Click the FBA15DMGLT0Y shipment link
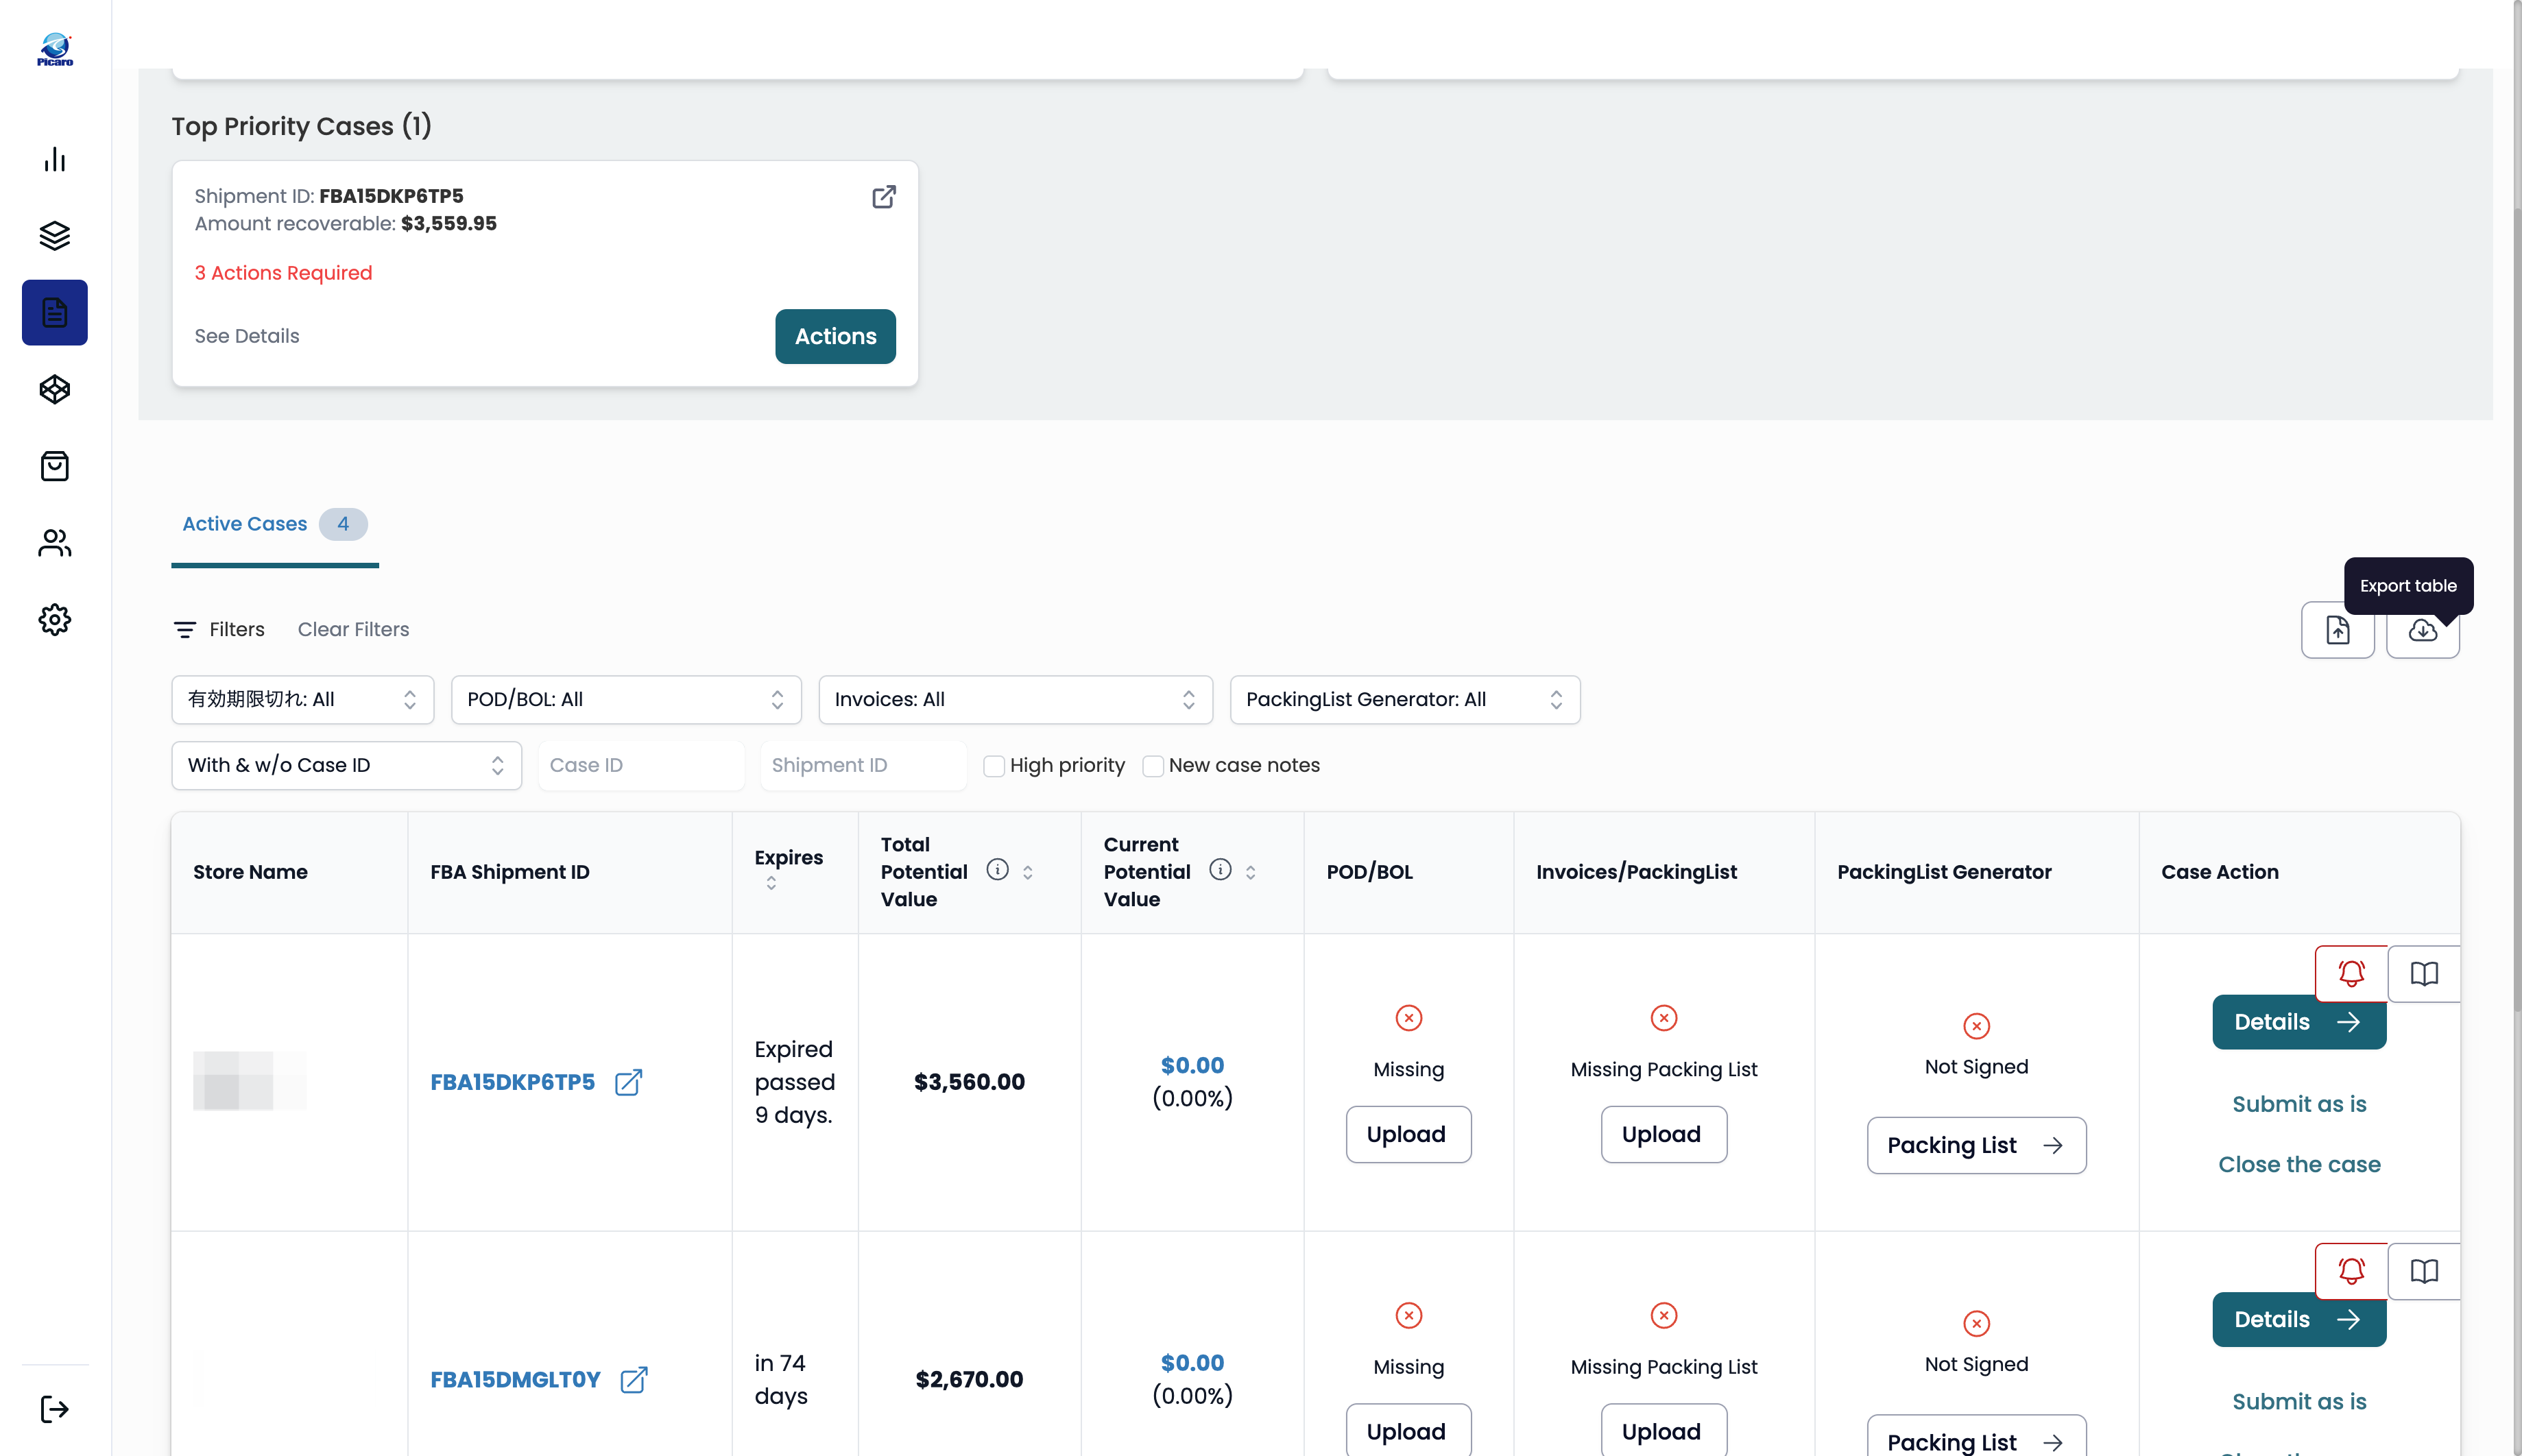Screen dimensions: 2522x1456 click(x=515, y=1380)
